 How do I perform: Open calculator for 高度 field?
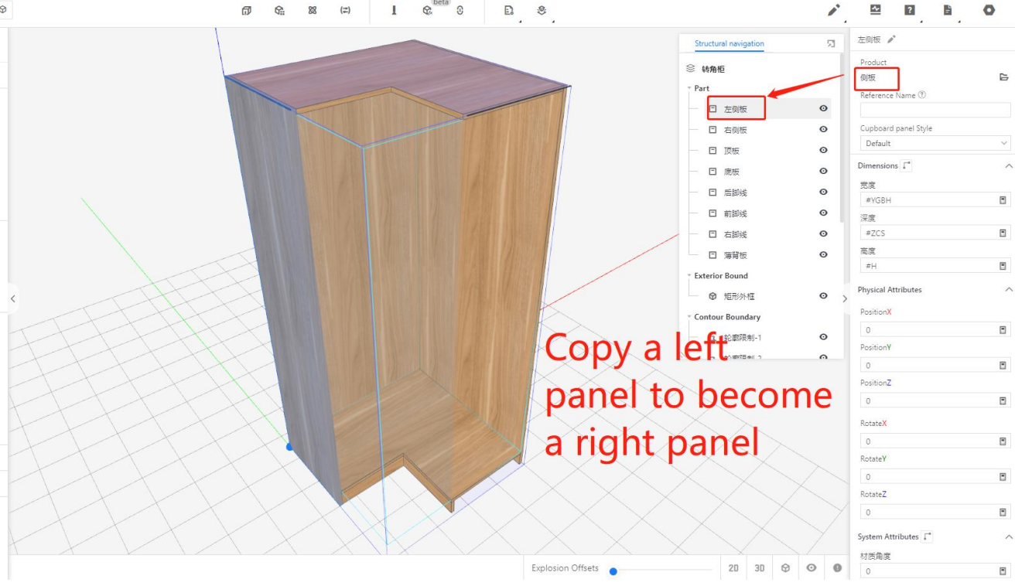tap(1003, 266)
